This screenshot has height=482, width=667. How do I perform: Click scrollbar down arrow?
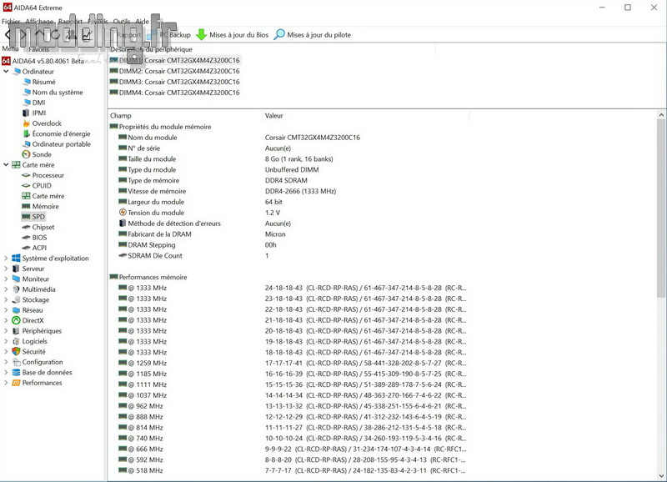(x=661, y=475)
